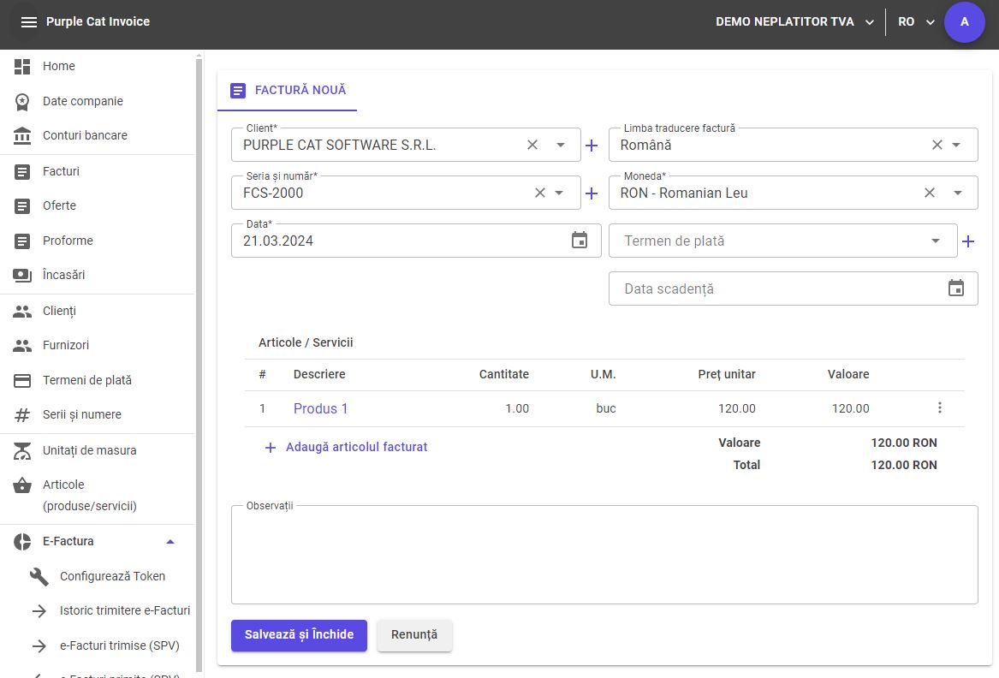Click Adaugă articolul facturat link
The image size is (999, 678).
click(x=346, y=448)
